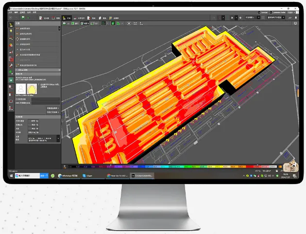This screenshot has height=234, width=306.
Task: Open the dropdown arrow next to X tool
Action: point(236,18)
